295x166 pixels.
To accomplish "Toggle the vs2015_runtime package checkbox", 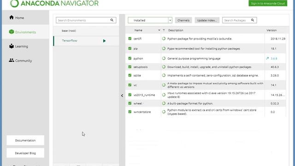I will click(130, 95).
